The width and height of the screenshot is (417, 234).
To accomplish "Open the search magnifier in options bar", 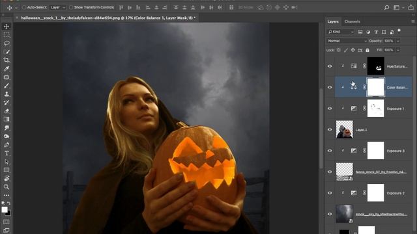I will [x=386, y=7].
